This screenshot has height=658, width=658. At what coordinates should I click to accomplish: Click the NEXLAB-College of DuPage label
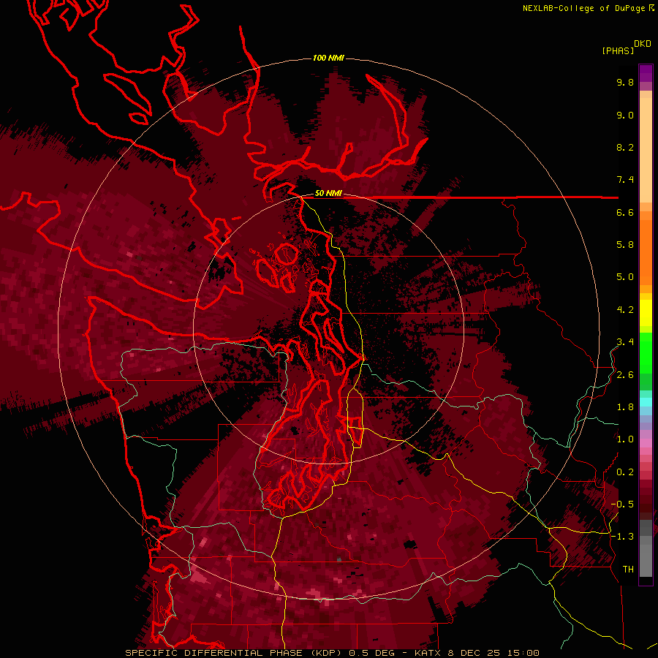(583, 8)
